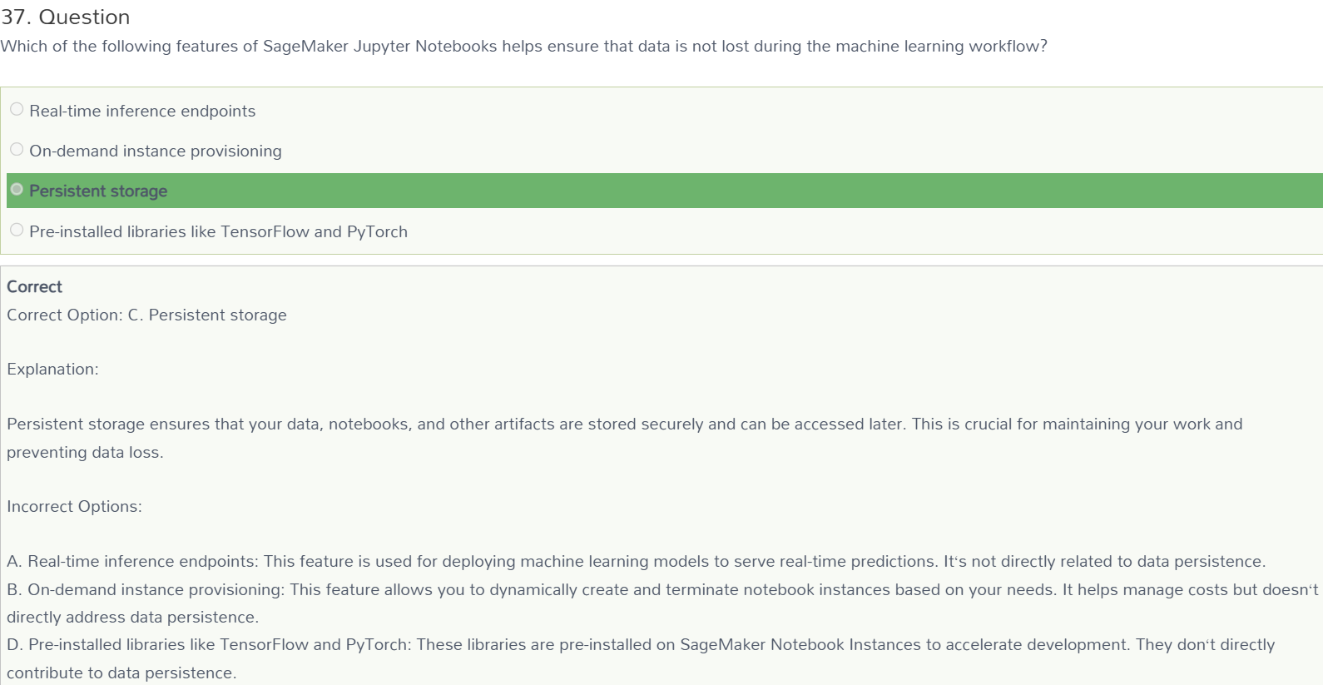Click the Real-time inference endpoints answer label
This screenshot has width=1323, height=685.
142,111
